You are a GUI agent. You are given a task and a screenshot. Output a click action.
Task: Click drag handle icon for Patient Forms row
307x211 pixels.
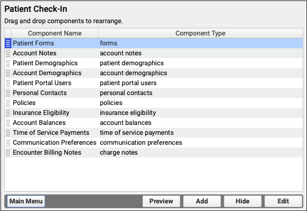(x=8, y=43)
